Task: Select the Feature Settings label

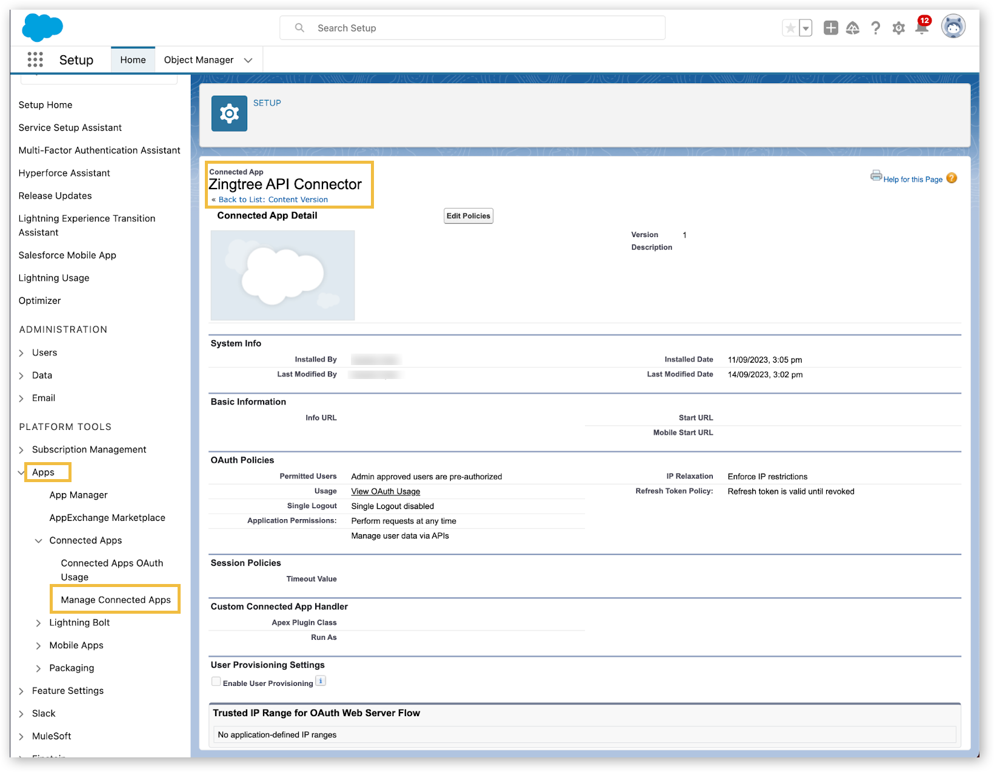Action: tap(68, 691)
